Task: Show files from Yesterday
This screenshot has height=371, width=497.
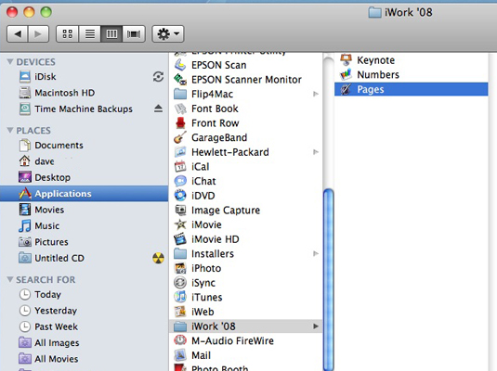Action: click(x=84, y=311)
